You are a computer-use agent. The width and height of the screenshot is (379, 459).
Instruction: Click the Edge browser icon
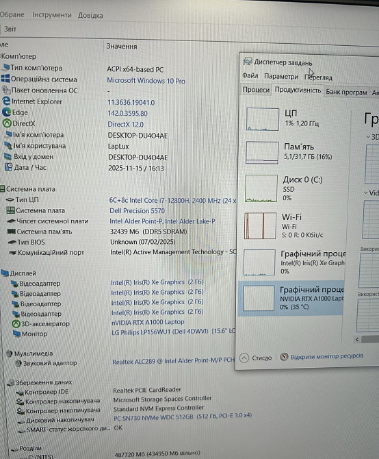6,112
